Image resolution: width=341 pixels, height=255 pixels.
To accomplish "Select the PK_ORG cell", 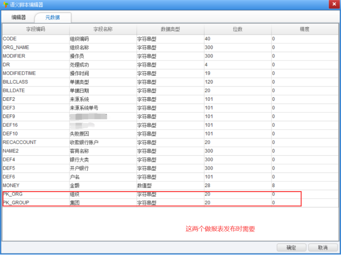I will [x=36, y=194].
